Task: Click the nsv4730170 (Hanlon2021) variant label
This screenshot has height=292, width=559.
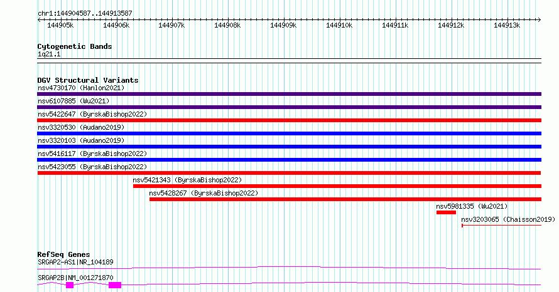Action: tap(81, 88)
